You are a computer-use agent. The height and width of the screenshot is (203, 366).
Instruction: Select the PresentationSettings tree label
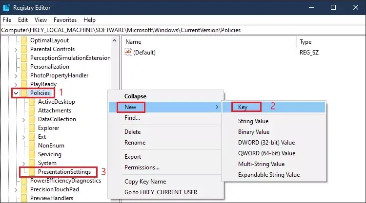pos(64,172)
